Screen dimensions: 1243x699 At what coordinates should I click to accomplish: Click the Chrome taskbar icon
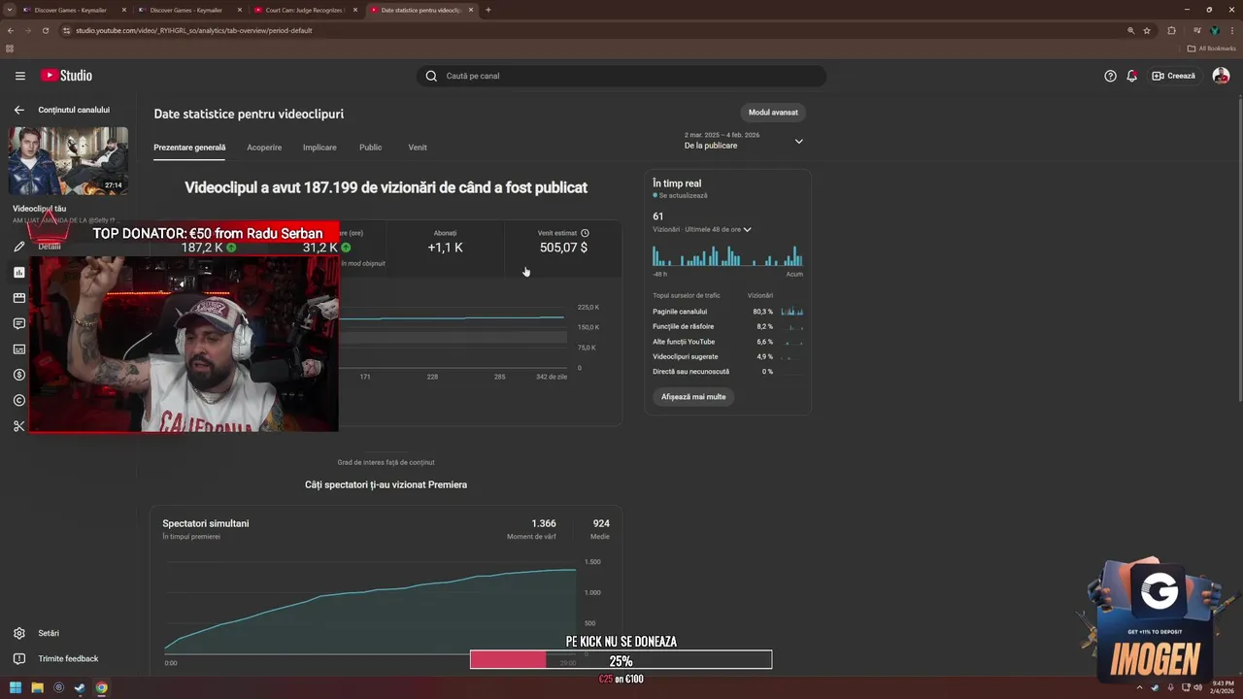click(101, 688)
